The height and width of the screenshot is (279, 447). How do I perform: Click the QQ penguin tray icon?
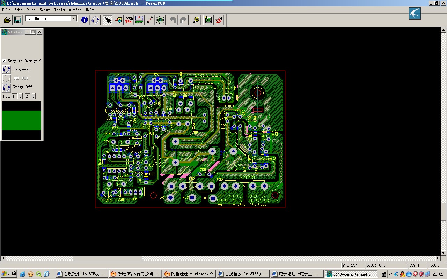click(402, 274)
